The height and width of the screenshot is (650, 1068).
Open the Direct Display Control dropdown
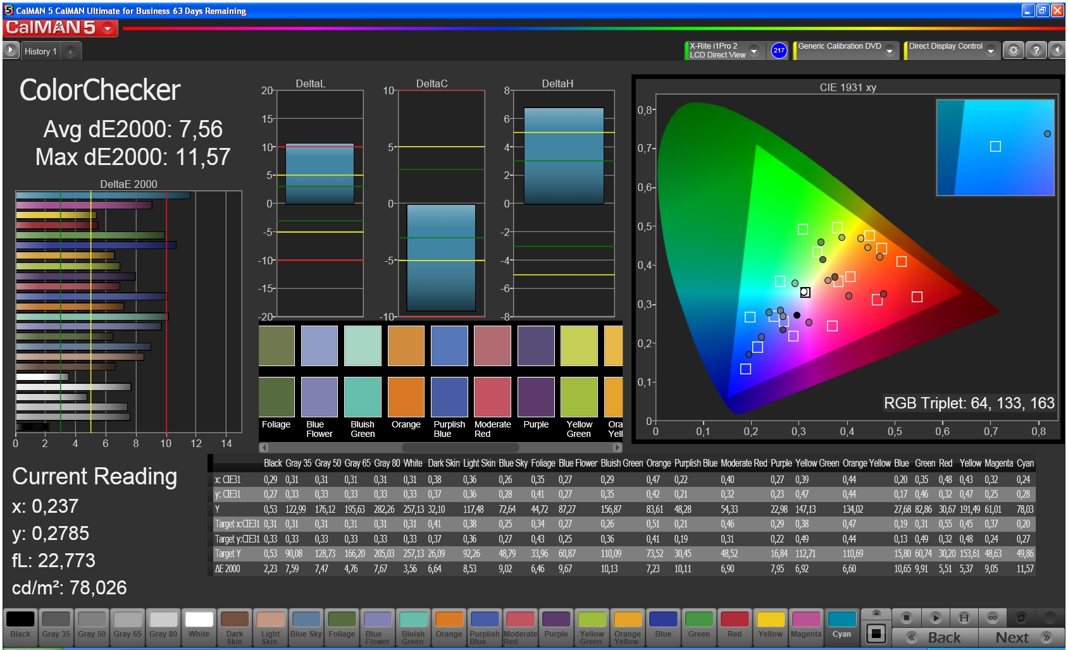(991, 51)
